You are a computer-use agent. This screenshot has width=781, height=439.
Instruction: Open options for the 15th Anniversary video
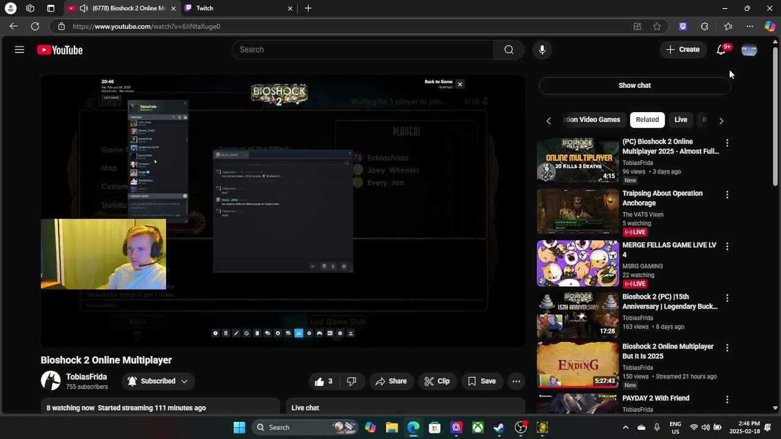coord(727,298)
